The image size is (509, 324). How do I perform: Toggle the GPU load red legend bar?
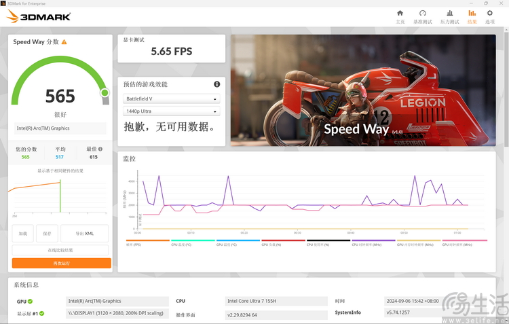284,240
